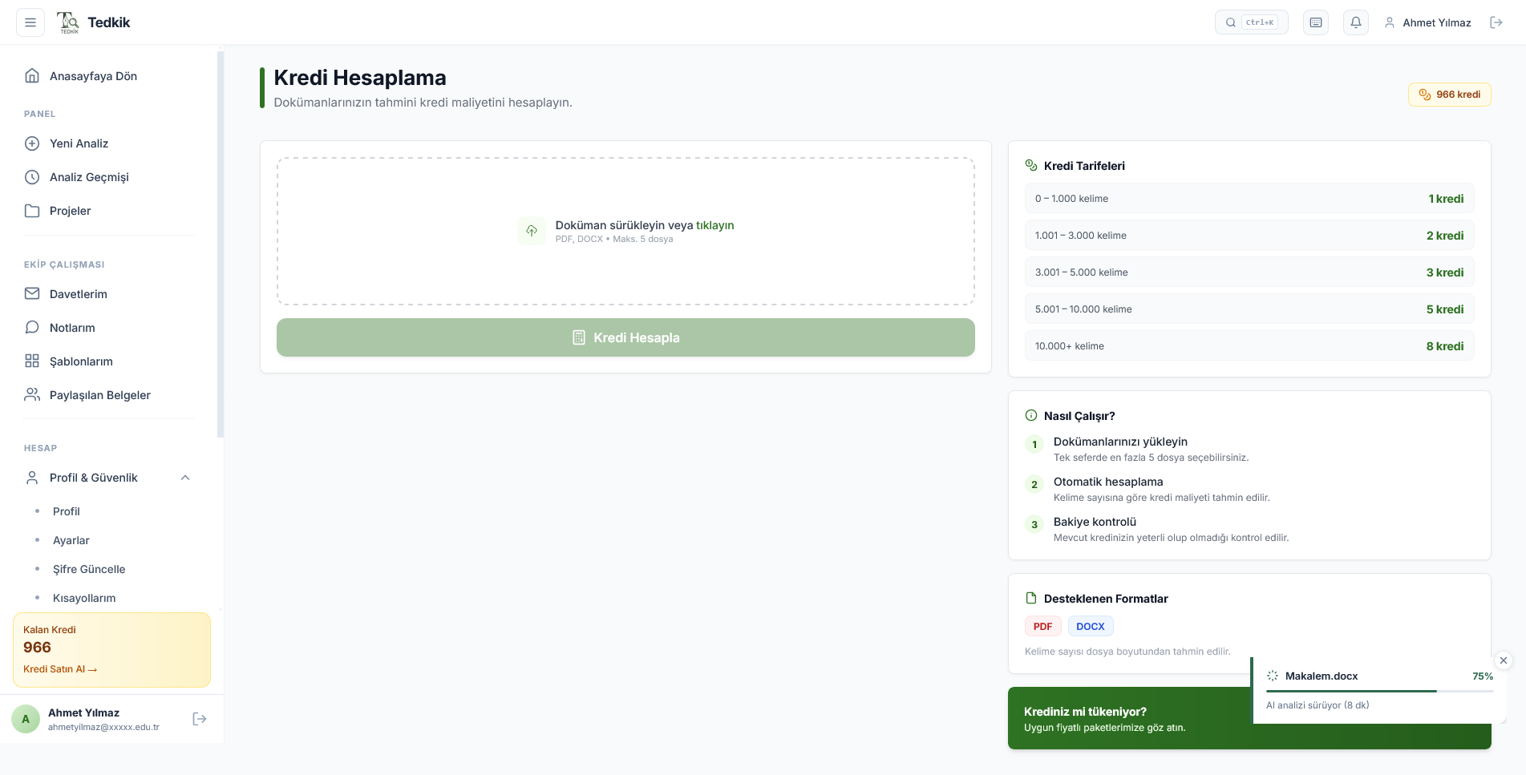Click the logout icon in top header
Screen dimensions: 1526x775
(1496, 22)
